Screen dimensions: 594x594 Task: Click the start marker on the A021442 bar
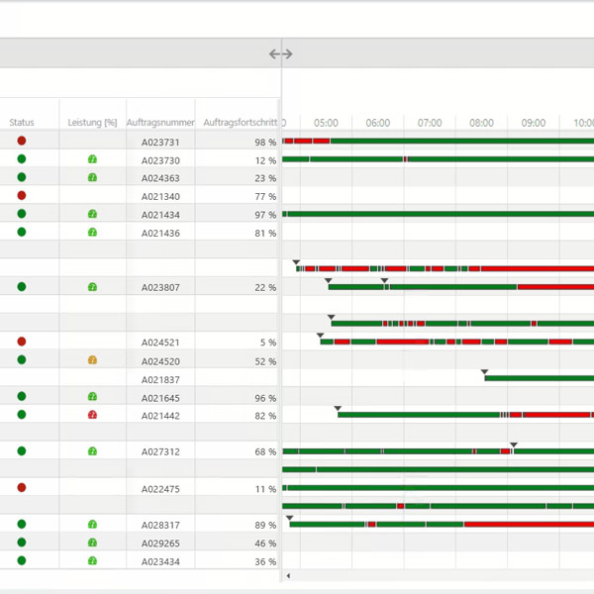point(338,408)
